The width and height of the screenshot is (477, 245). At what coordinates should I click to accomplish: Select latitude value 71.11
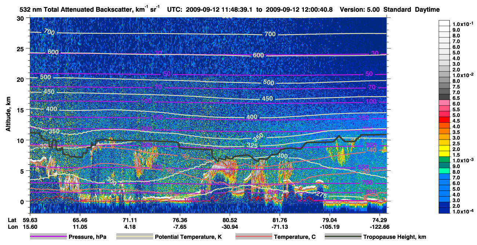[x=130, y=220]
